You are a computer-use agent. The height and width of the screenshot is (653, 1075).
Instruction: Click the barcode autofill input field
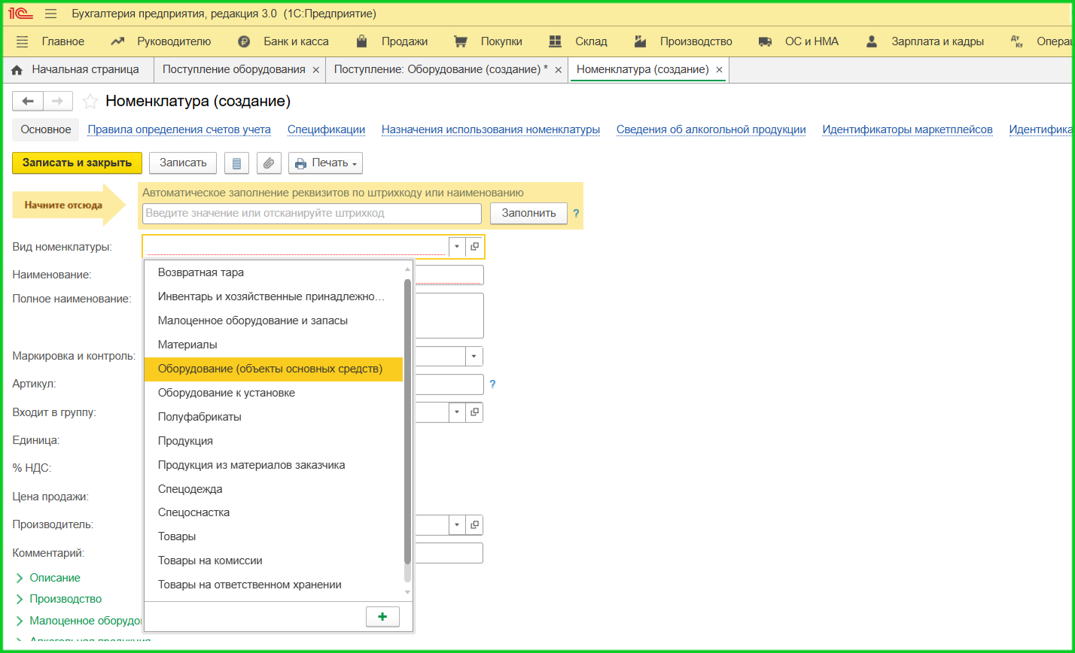(312, 214)
